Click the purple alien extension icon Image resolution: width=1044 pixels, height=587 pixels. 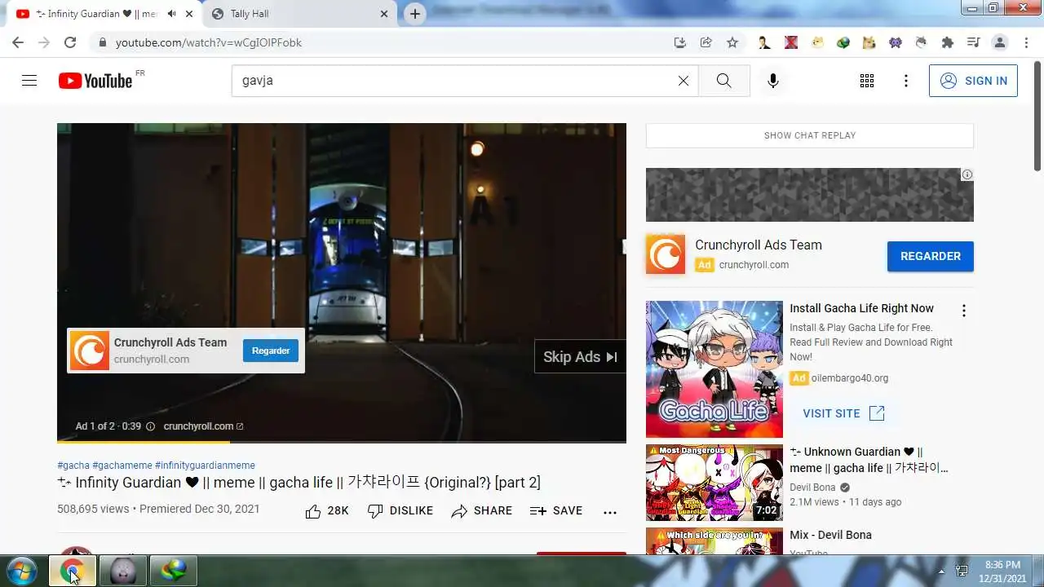896,42
